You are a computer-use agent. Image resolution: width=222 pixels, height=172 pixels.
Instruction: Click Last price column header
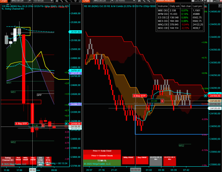197,6
